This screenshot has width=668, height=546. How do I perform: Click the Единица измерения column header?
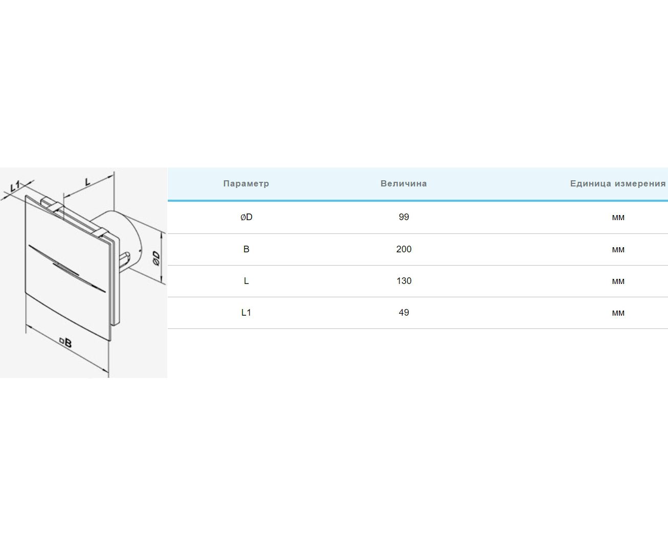pos(617,183)
